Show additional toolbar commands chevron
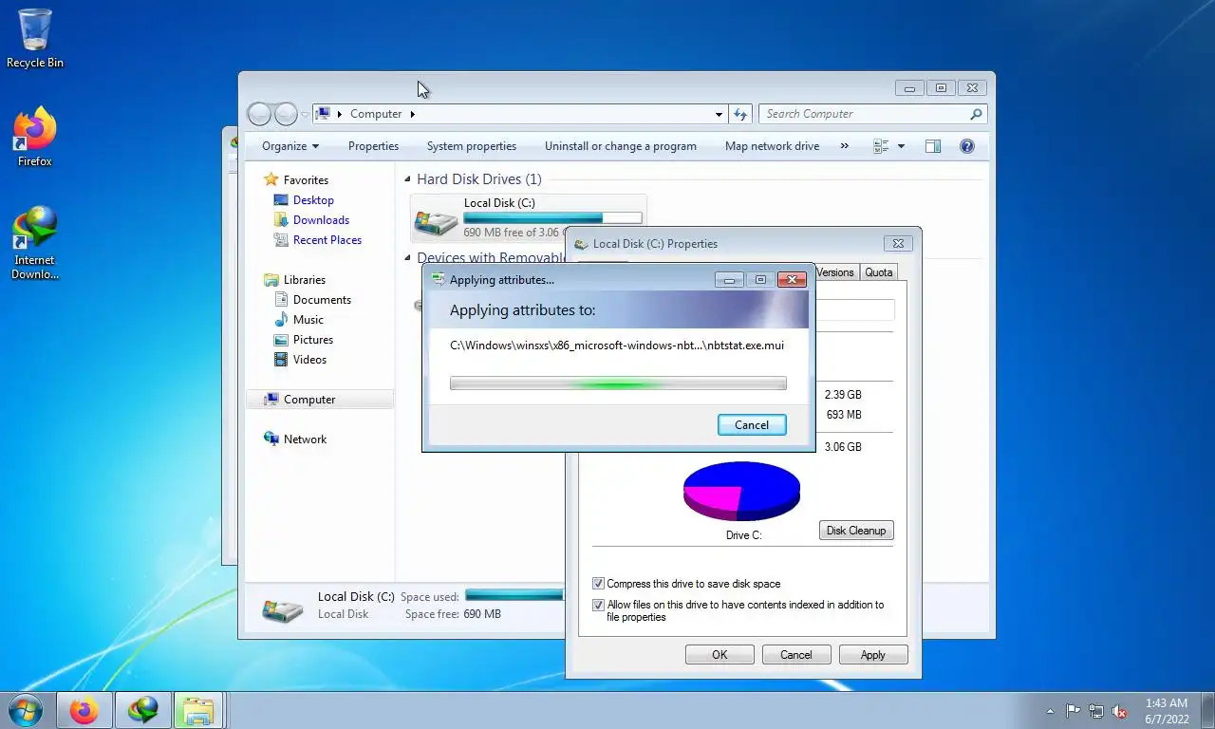 [x=843, y=146]
